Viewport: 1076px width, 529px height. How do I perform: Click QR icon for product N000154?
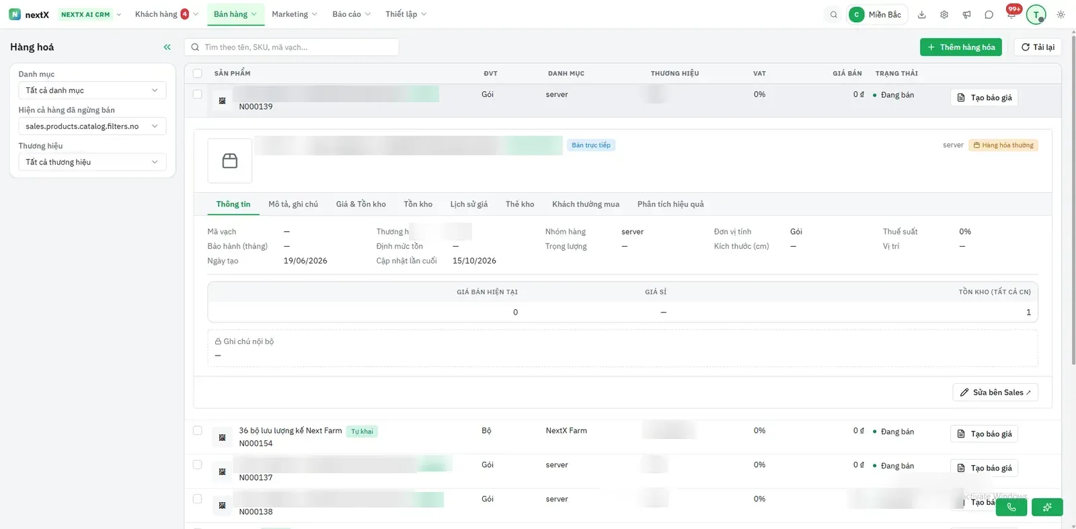click(222, 438)
